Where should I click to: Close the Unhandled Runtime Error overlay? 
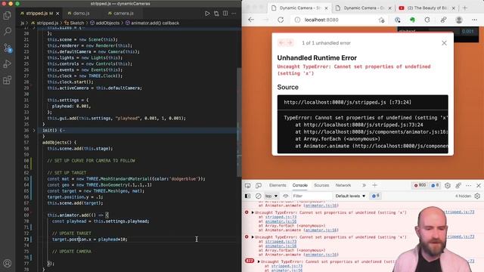pos(444,43)
